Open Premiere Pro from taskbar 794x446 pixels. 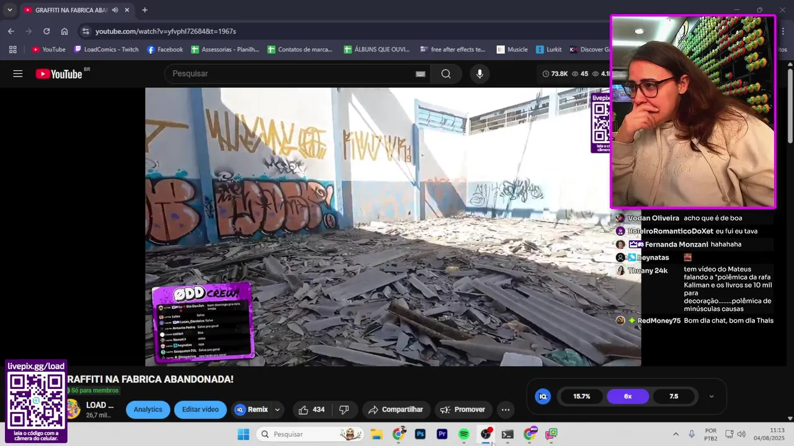point(442,434)
